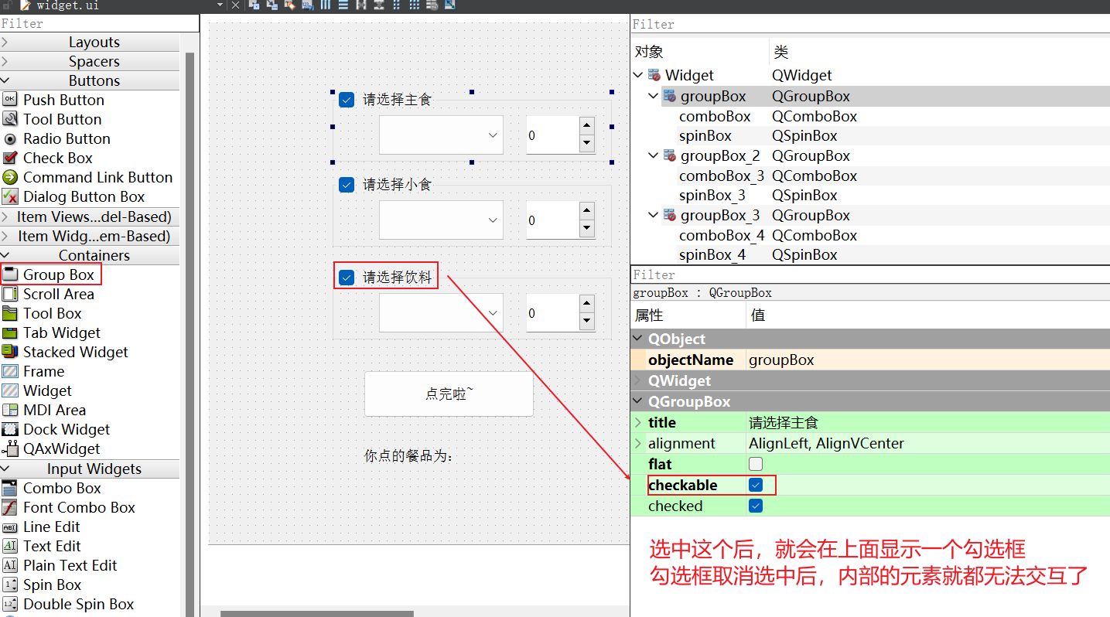Choose Combo Box input widget icon
The height and width of the screenshot is (617, 1110).
pos(10,488)
